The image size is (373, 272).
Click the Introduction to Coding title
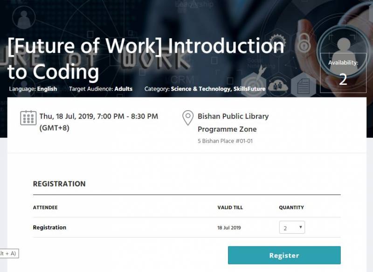point(145,59)
